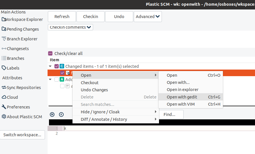255x154 pixels.
Task: Expand Diff / Annotate / History submenu
Action: tap(116, 119)
